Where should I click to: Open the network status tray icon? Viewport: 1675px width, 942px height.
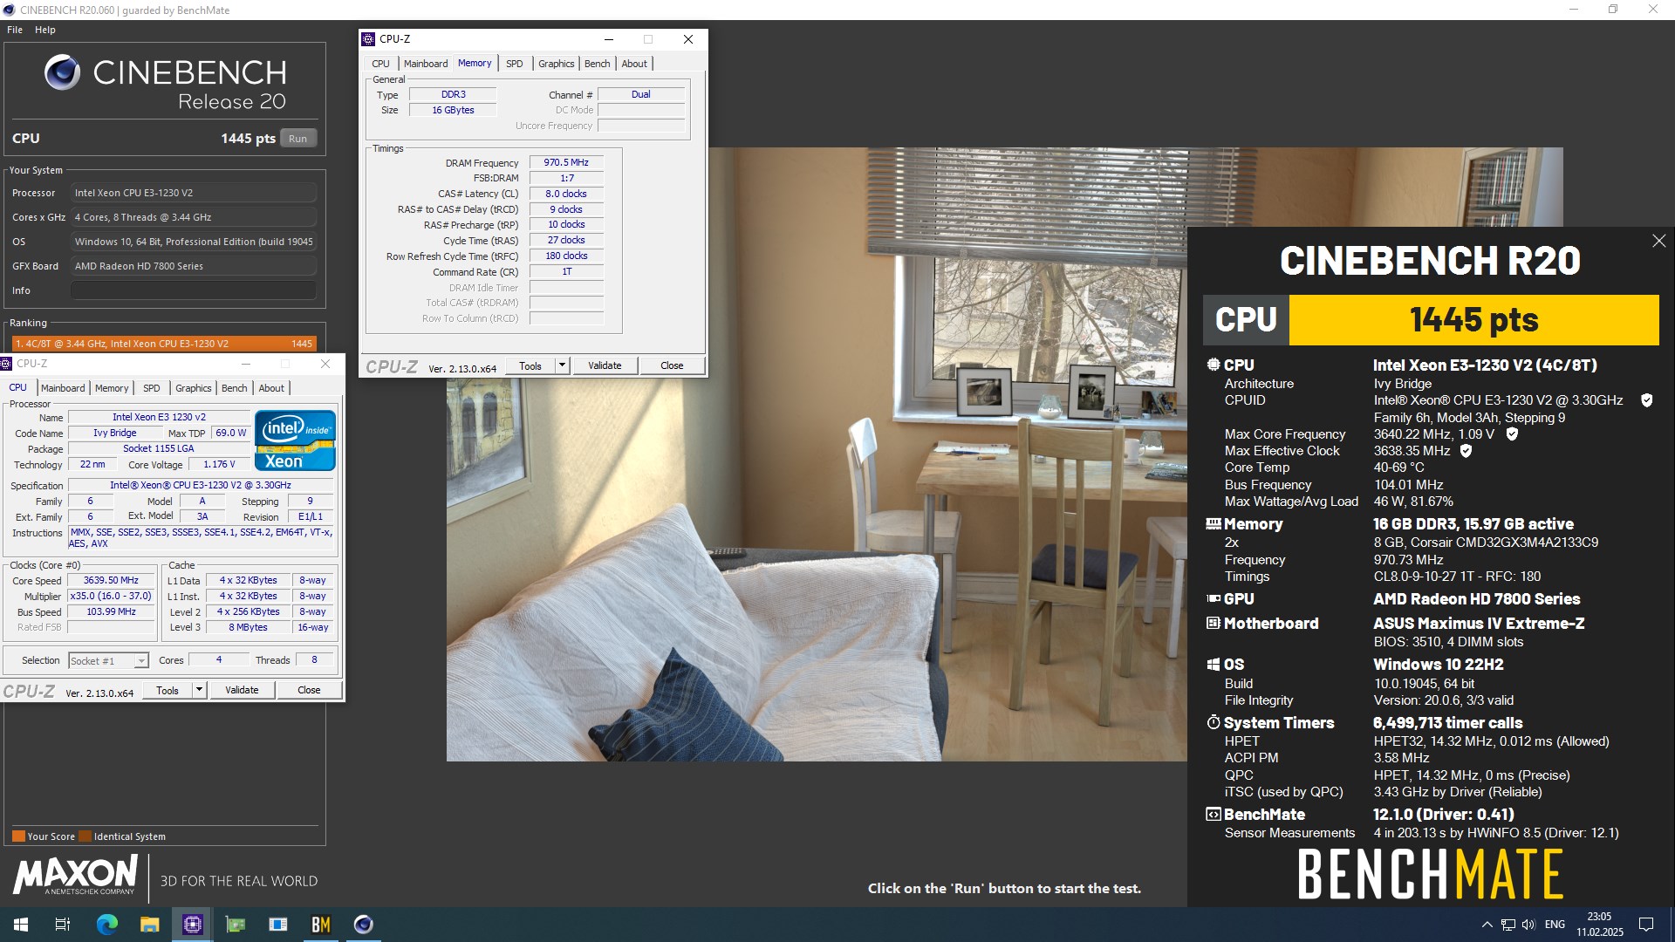1508,925
